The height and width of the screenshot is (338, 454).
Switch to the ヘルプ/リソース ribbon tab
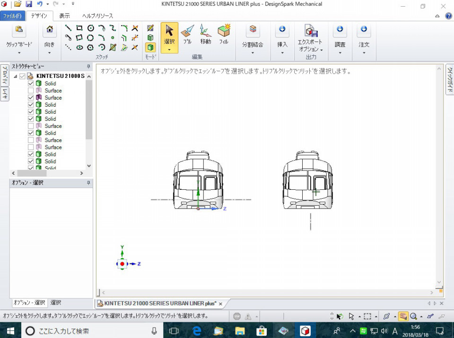97,16
